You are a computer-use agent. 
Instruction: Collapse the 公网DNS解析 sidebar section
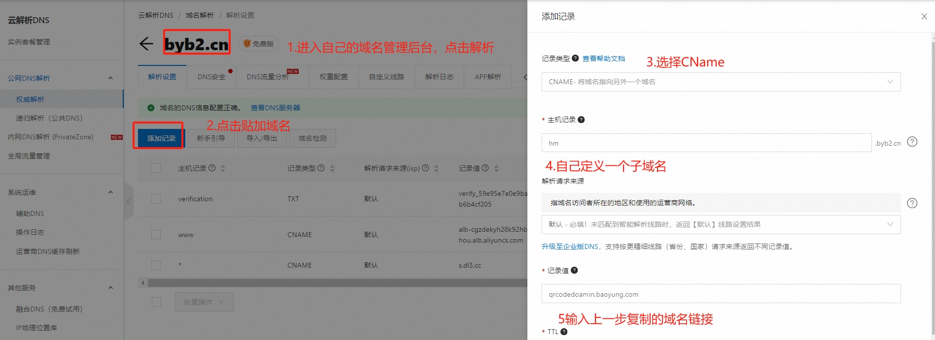[x=110, y=78]
